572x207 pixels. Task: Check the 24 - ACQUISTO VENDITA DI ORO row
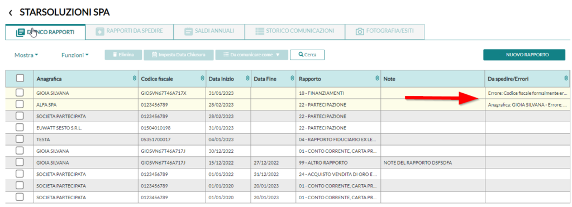(x=20, y=174)
